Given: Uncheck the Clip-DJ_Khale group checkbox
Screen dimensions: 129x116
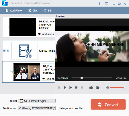Looking at the screenshot, I should [8, 50].
